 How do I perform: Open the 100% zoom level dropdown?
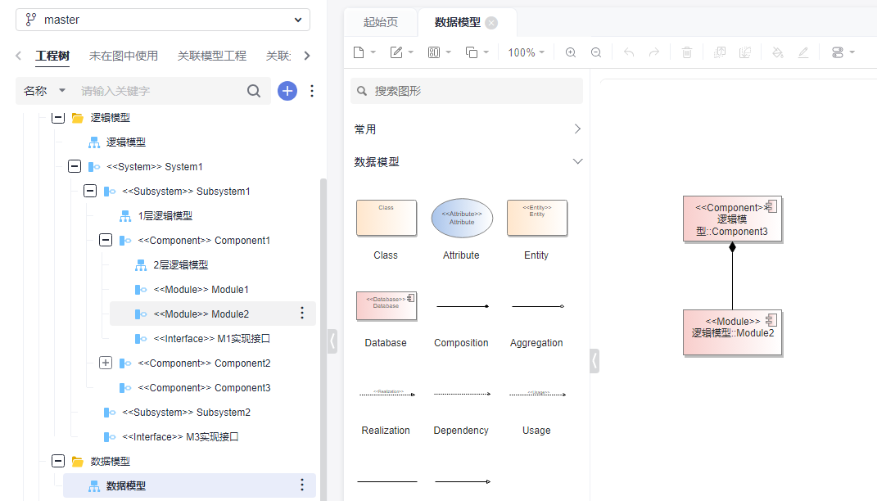(526, 52)
